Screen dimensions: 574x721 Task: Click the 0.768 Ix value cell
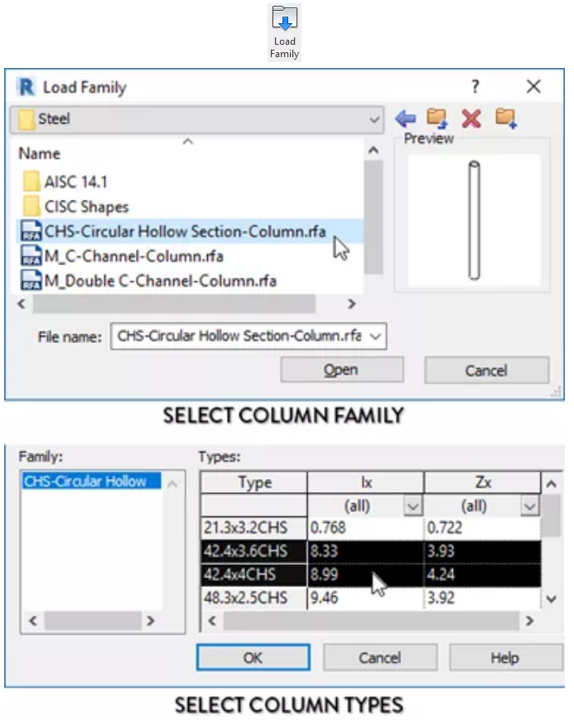coord(365,528)
